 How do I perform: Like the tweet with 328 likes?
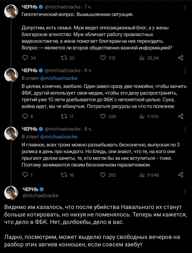pos(103,116)
